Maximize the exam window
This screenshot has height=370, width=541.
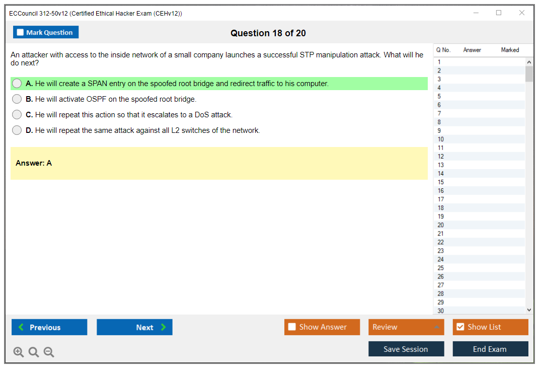pyautogui.click(x=499, y=13)
